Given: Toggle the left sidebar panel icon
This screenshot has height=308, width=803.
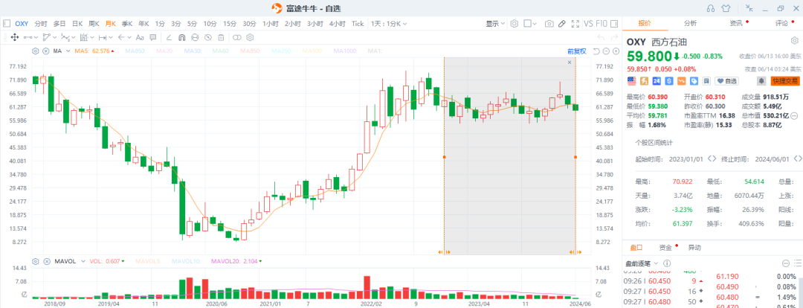Looking at the screenshot, I should click(6, 24).
